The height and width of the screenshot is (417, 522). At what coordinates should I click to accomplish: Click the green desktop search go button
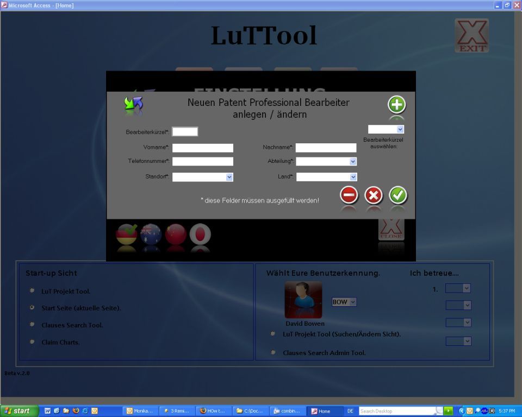point(448,411)
